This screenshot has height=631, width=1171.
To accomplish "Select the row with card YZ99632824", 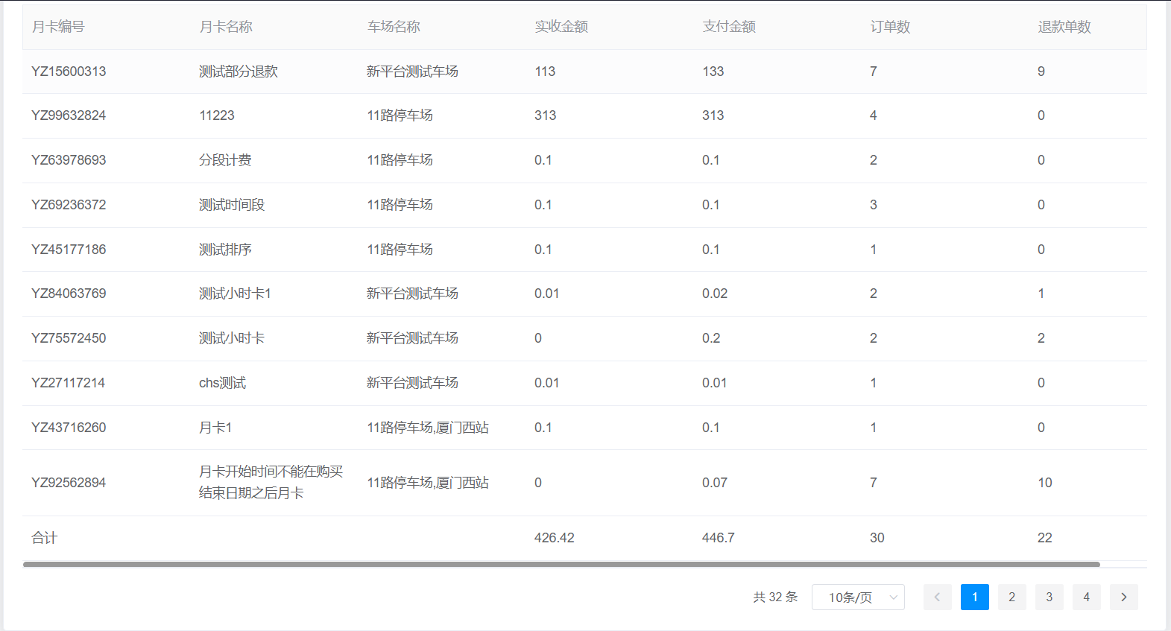I will 69,115.
